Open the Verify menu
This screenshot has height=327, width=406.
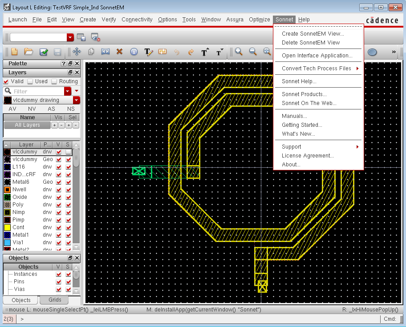coord(109,20)
